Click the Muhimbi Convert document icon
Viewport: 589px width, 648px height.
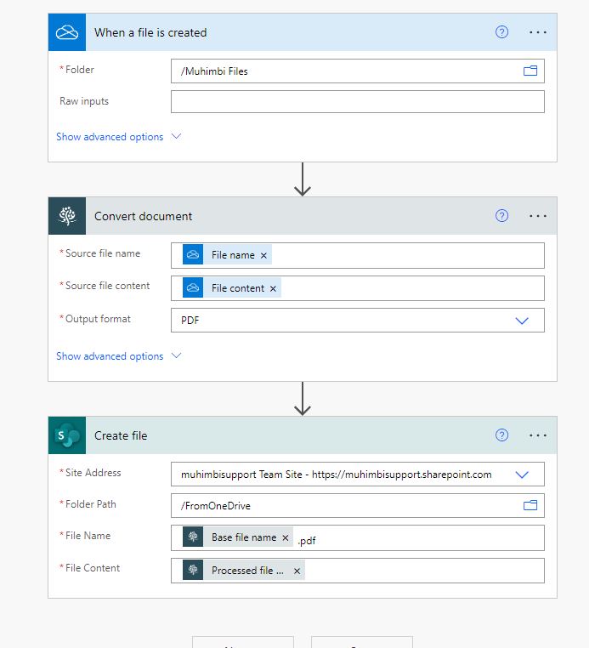pyautogui.click(x=66, y=216)
